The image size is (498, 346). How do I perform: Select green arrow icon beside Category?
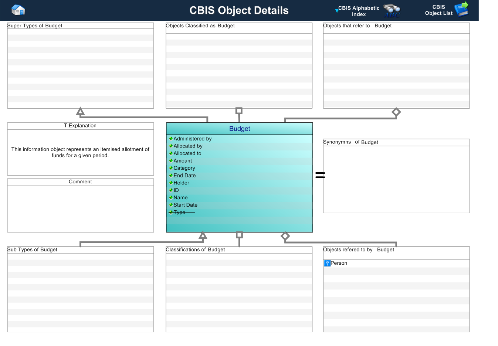[171, 168]
